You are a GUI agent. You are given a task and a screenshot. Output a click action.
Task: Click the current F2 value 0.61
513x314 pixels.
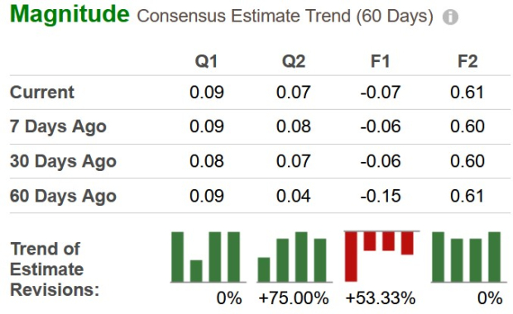(467, 93)
